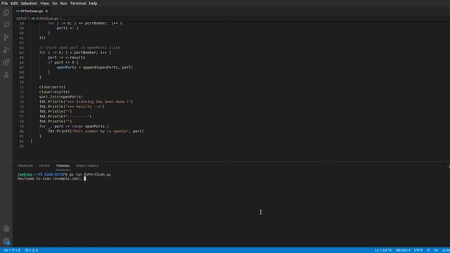Click the close(ports) code line
This screenshot has height=253, width=450.
pyautogui.click(x=52, y=87)
